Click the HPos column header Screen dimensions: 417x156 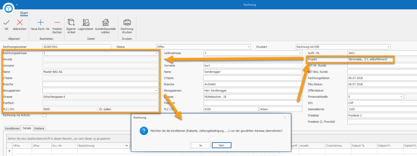(x=22, y=146)
